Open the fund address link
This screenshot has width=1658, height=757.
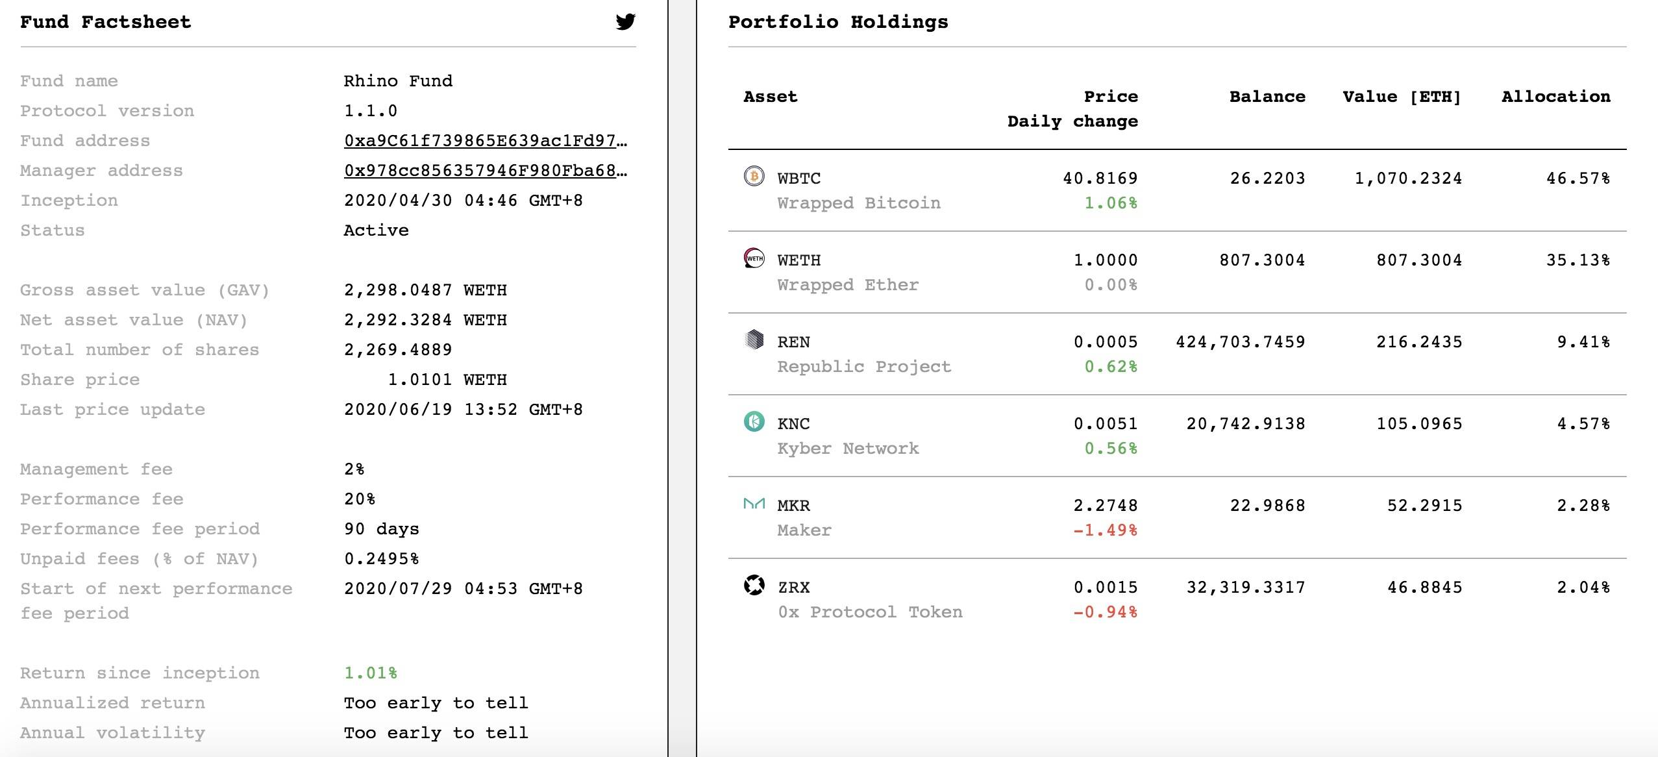[x=486, y=141]
